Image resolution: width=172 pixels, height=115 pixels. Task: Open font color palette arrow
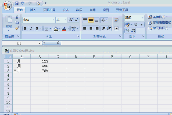tap(68, 29)
